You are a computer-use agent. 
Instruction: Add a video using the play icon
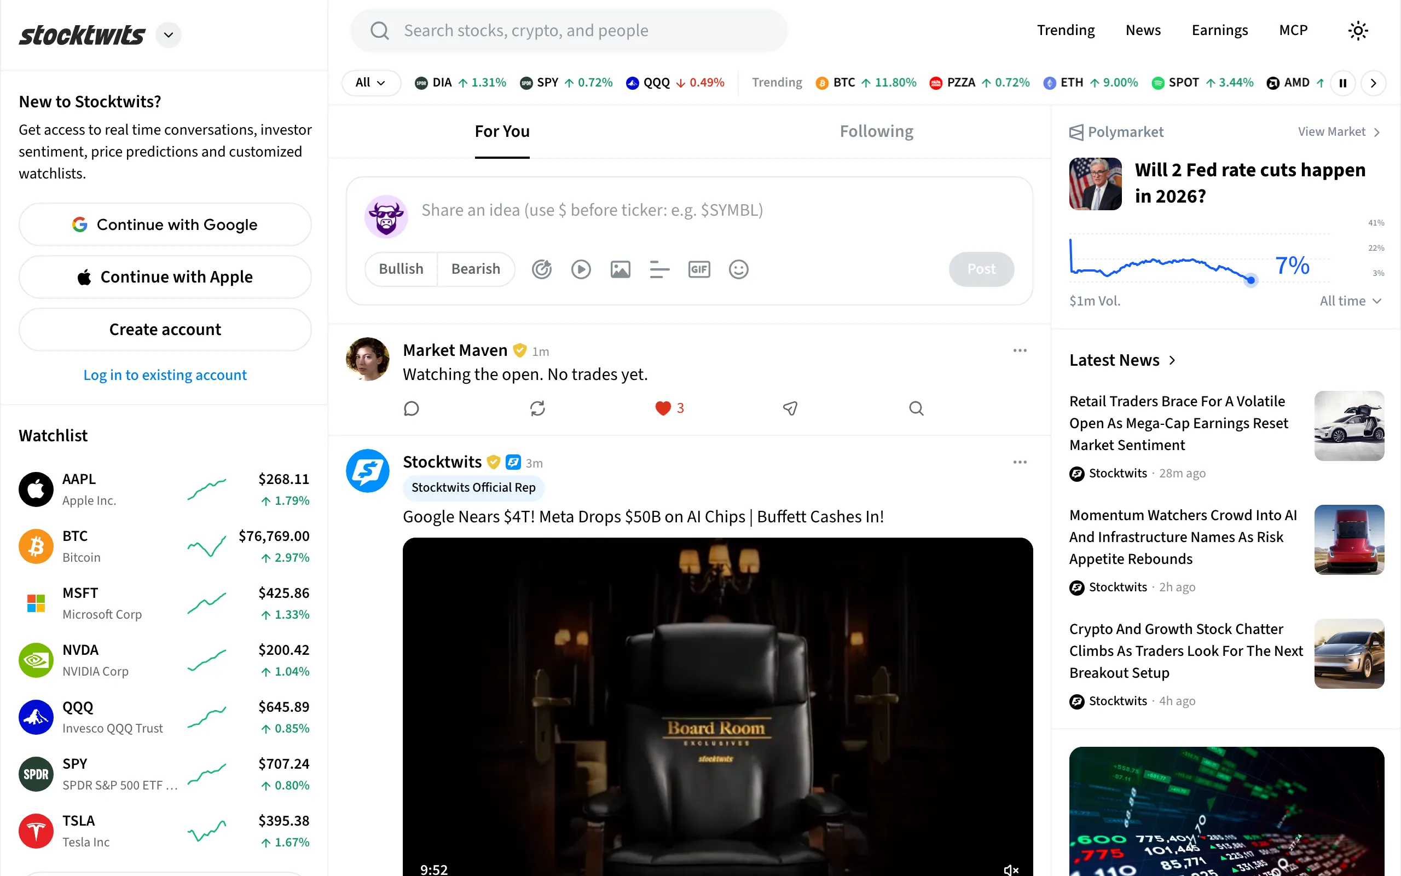coord(581,269)
